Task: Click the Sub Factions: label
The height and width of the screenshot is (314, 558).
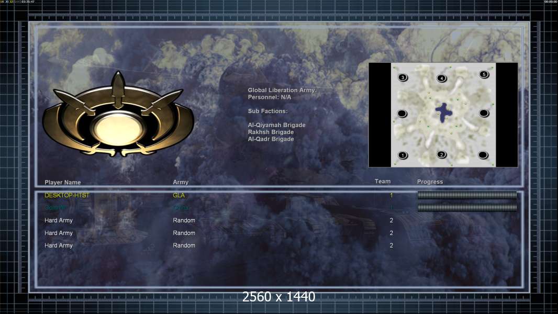Action: click(267, 111)
